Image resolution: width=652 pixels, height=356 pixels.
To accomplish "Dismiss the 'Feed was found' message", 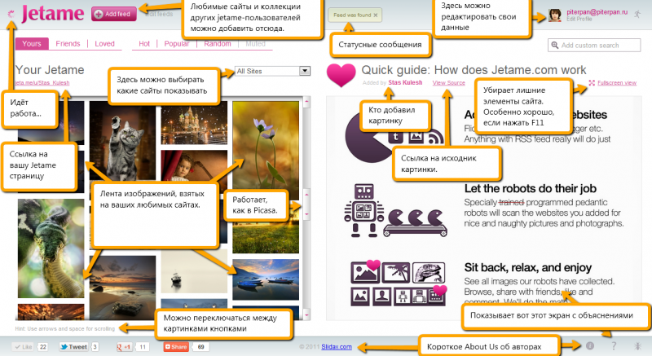I will (x=376, y=15).
